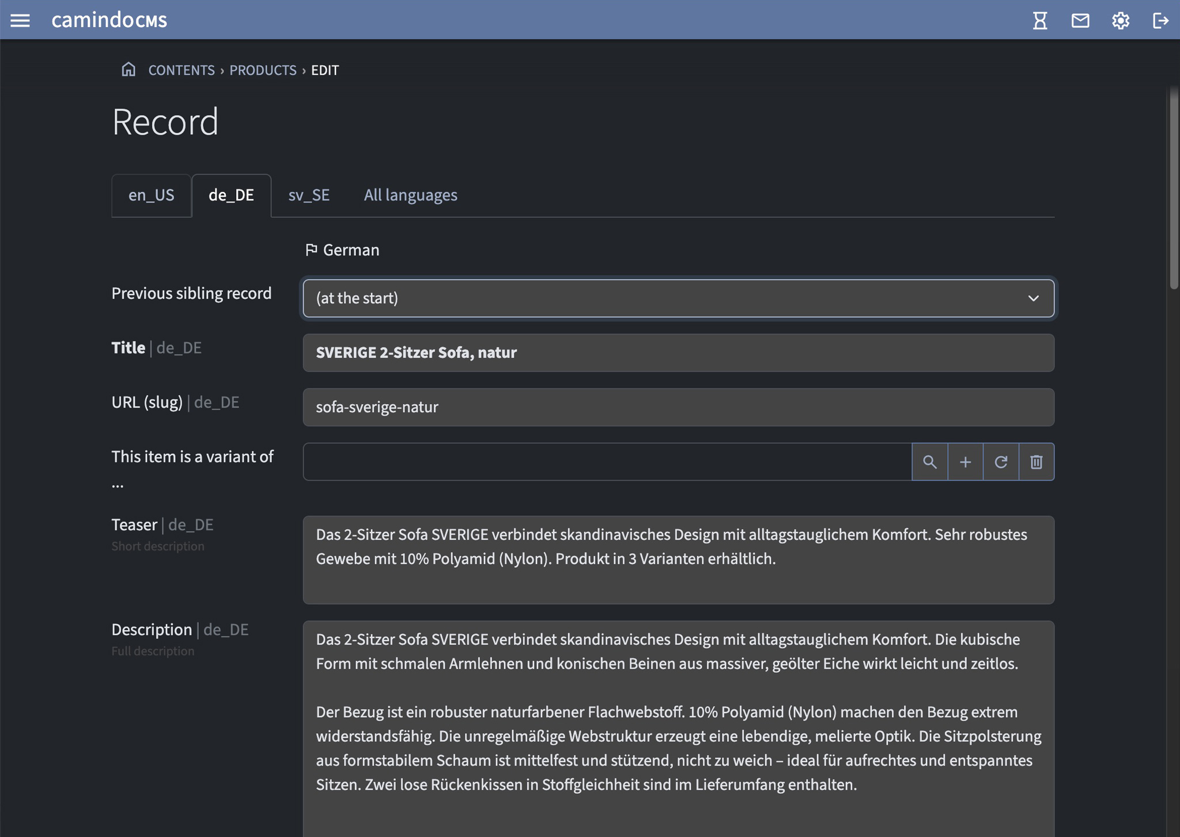
Task: Refresh the variant field
Action: point(1001,462)
